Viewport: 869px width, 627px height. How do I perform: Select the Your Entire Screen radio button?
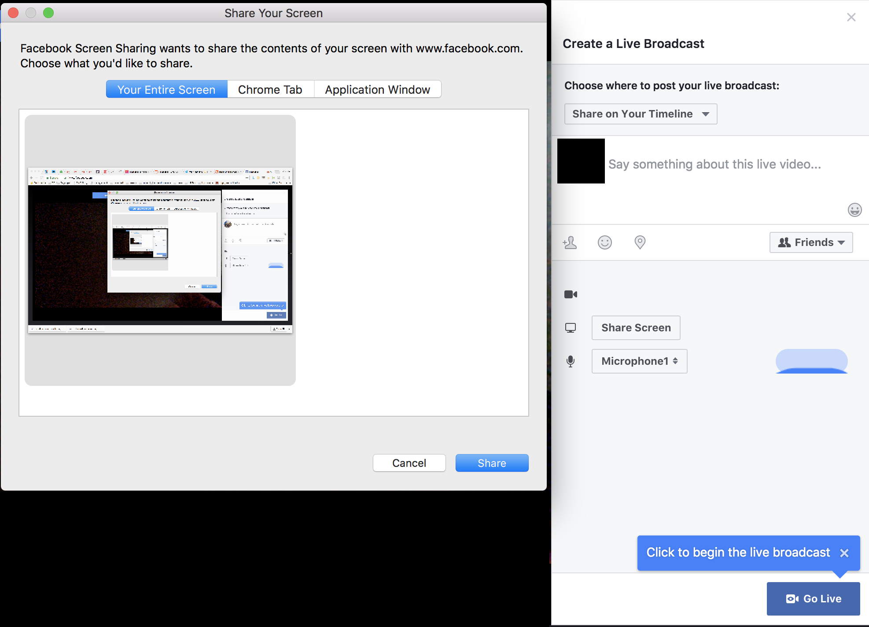[166, 89]
